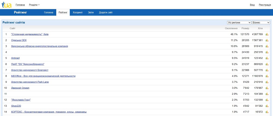Open chart icon for Shop220 row
The width and height of the screenshot is (273, 116).
pyautogui.click(x=267, y=106)
